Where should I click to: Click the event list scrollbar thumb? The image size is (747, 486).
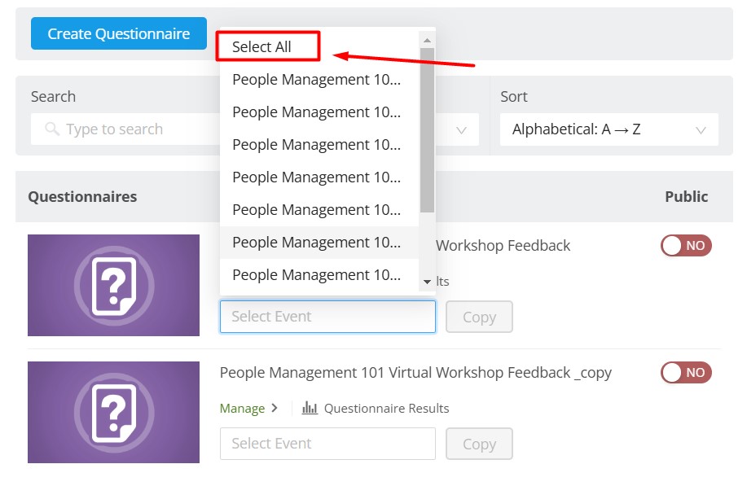coord(428,130)
